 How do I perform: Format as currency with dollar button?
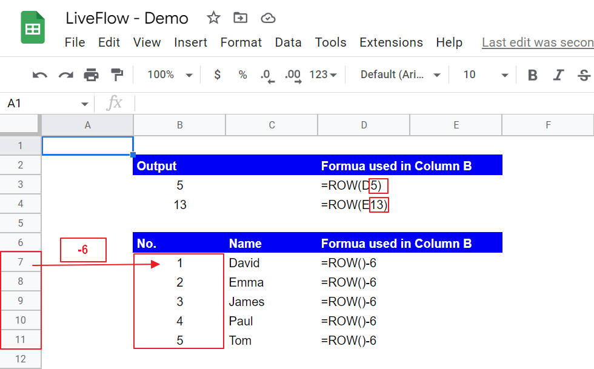tap(218, 75)
